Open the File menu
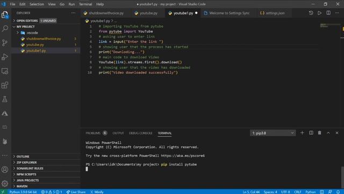 [x=12, y=4]
